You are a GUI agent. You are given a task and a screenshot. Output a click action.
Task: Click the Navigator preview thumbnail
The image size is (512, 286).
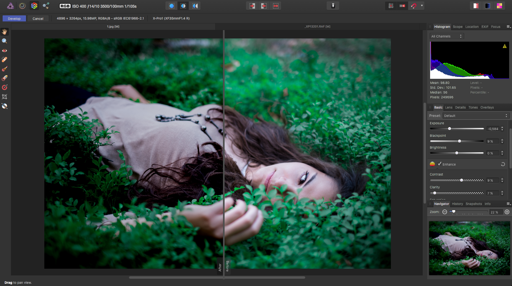click(470, 248)
